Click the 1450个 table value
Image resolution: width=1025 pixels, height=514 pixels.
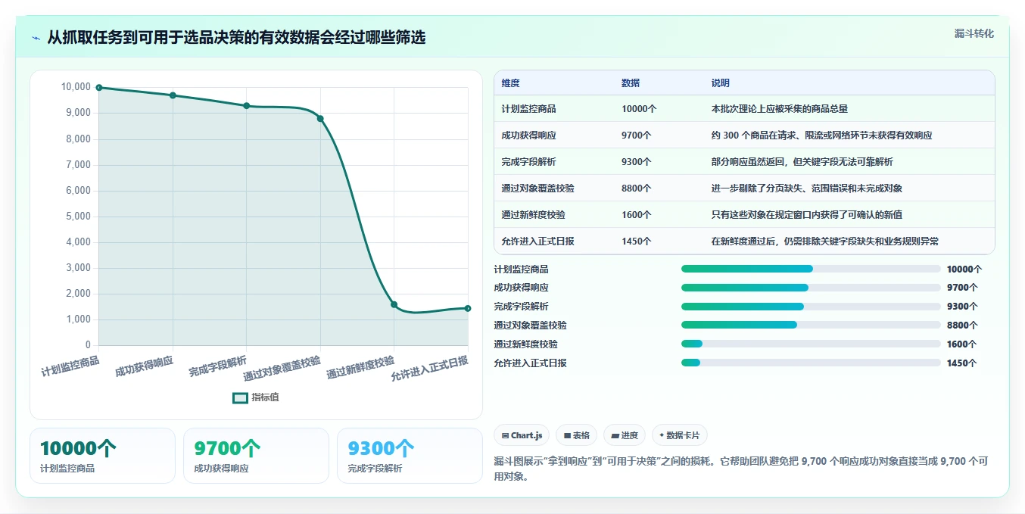[637, 241]
